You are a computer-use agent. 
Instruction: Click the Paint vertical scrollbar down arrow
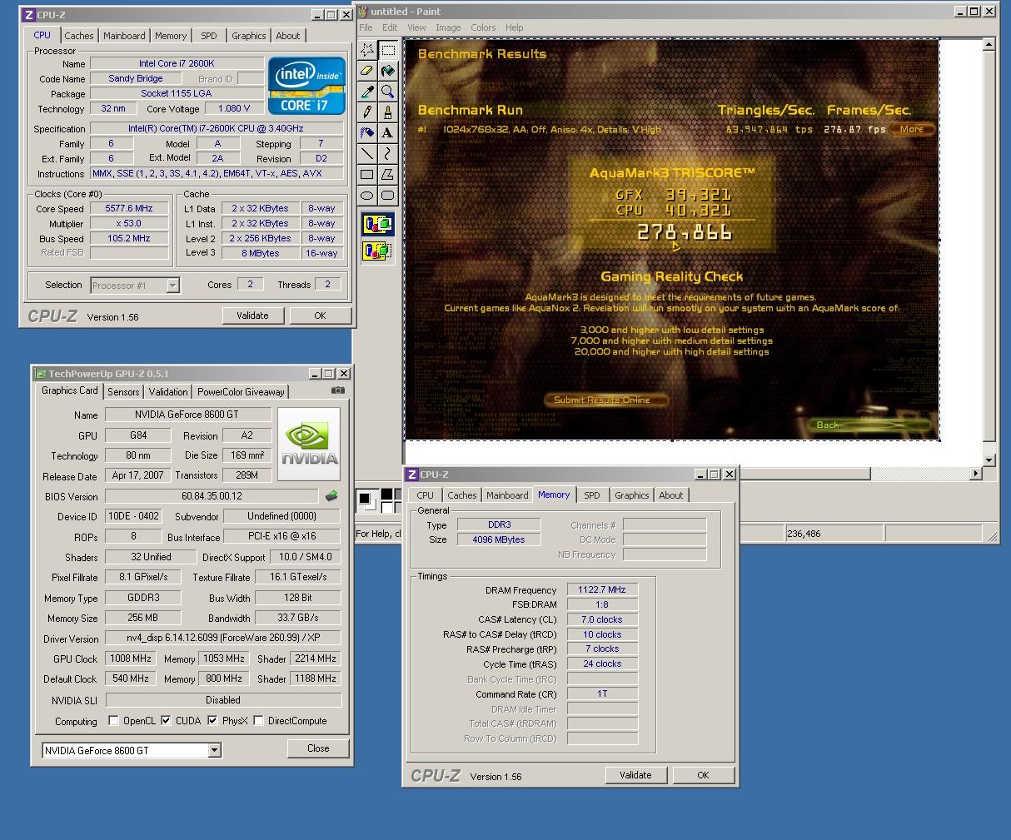point(989,460)
